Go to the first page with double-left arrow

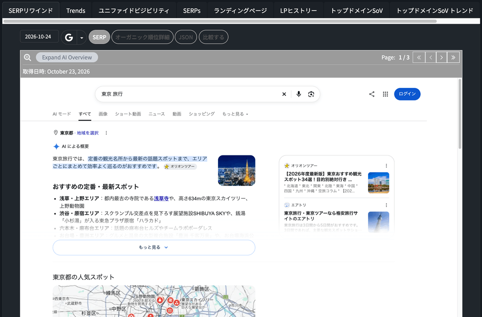[419, 57]
